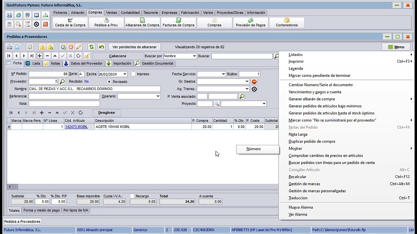Expand the Fecha Servicio dropdown
This screenshot has height=234, width=417.
223,74
